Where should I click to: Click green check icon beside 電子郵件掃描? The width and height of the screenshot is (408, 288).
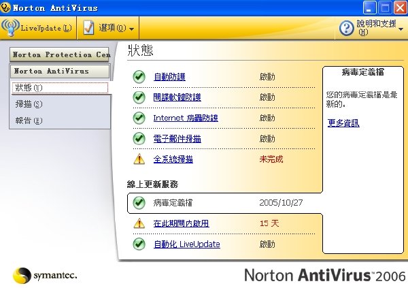[139, 138]
